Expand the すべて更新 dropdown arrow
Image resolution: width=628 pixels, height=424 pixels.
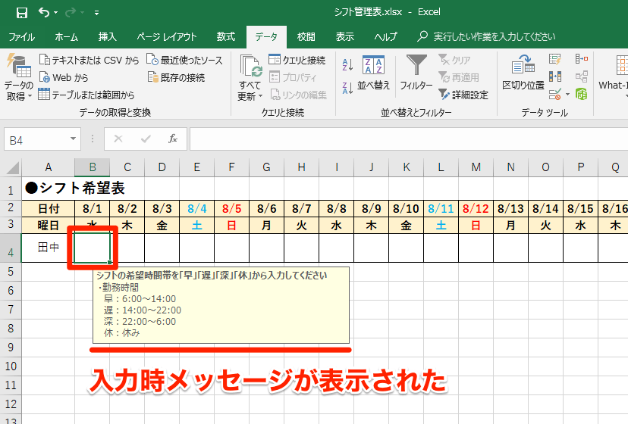point(260,96)
